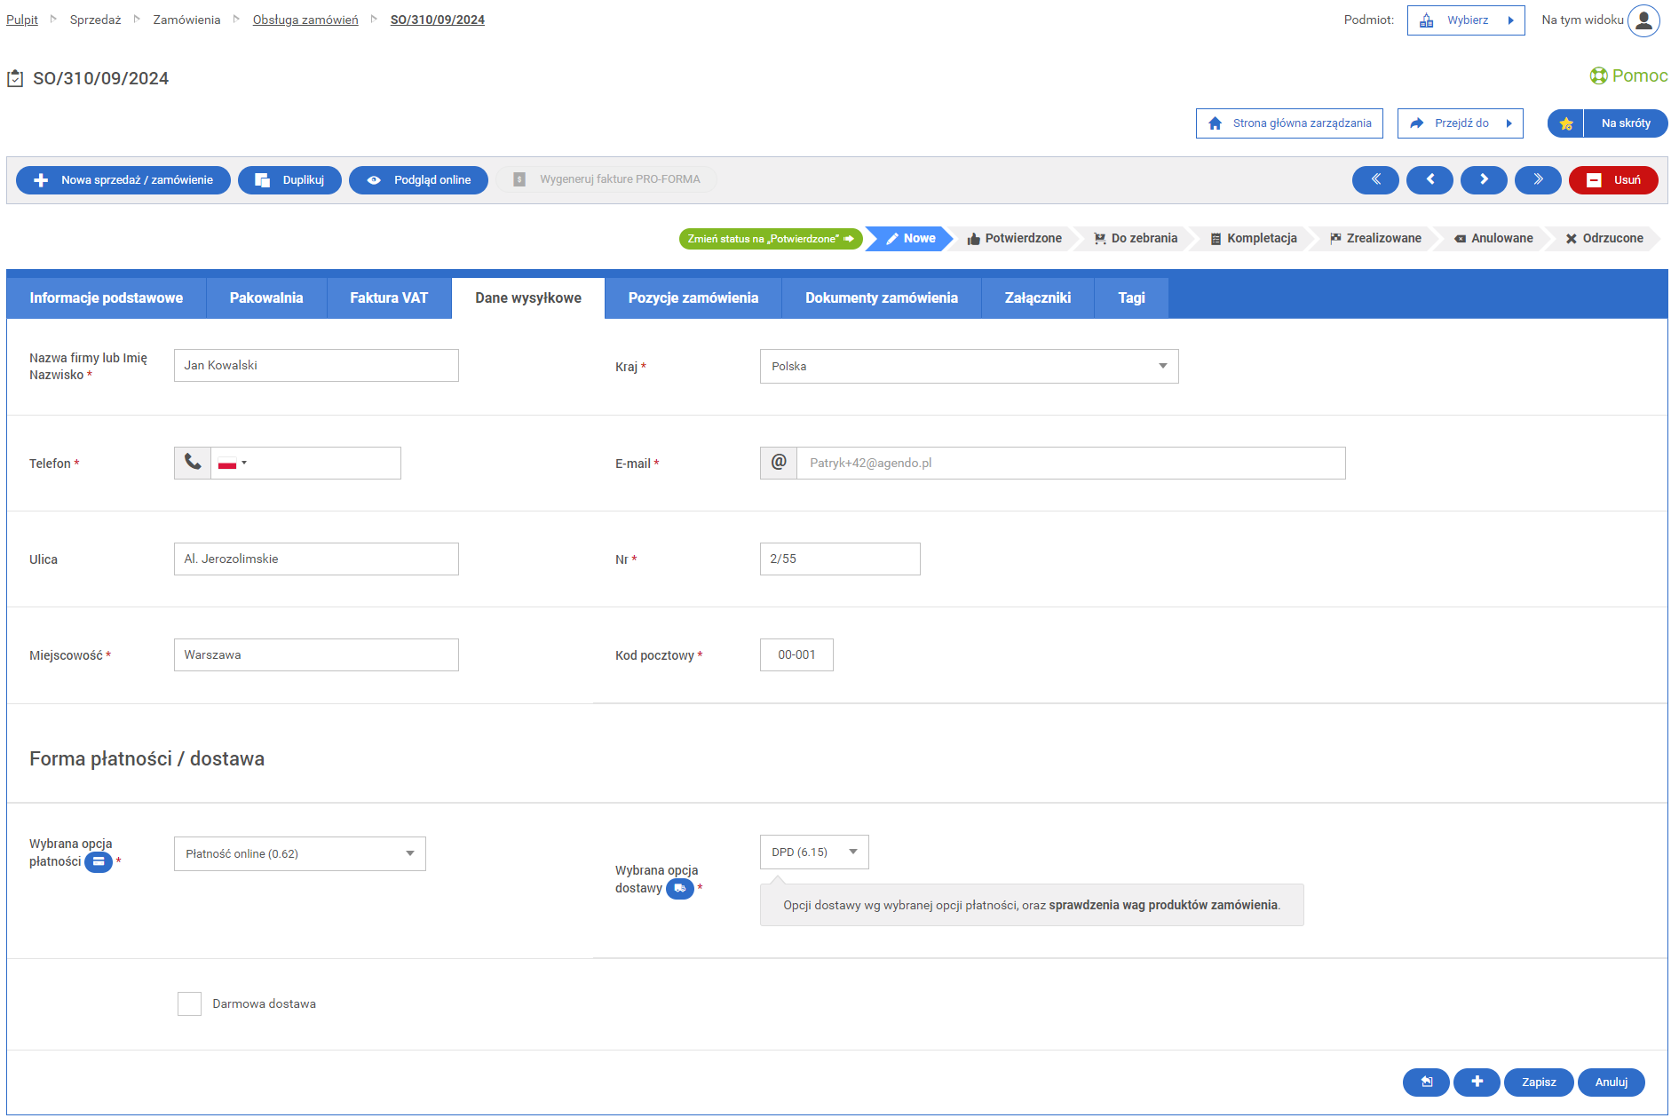Click the star icon for shortcuts

(x=1566, y=123)
